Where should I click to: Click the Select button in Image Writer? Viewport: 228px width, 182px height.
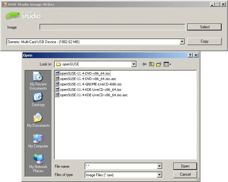[204, 27]
